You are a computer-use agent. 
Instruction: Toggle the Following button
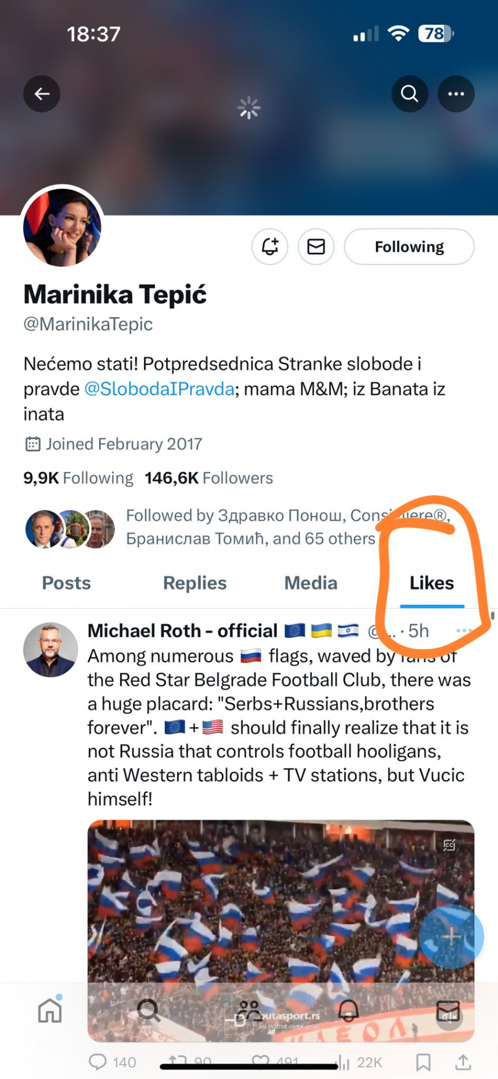[409, 247]
